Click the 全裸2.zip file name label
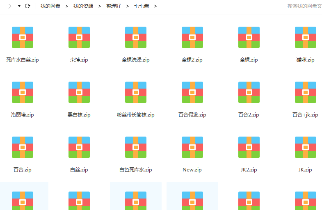Image resolution: width=322 pixels, height=210 pixels. pyautogui.click(x=192, y=60)
